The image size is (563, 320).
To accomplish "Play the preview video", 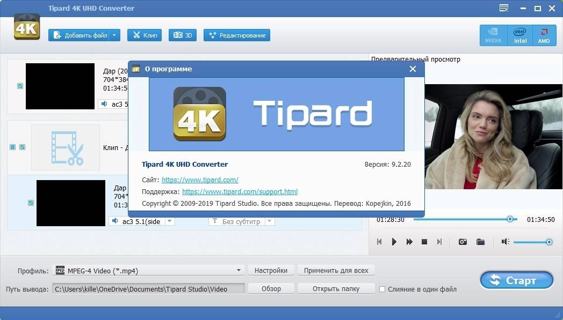I will click(394, 242).
